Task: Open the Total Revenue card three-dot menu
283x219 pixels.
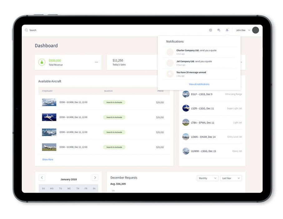Action: click(x=96, y=62)
